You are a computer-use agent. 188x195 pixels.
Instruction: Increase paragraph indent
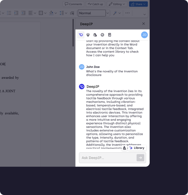23,13
